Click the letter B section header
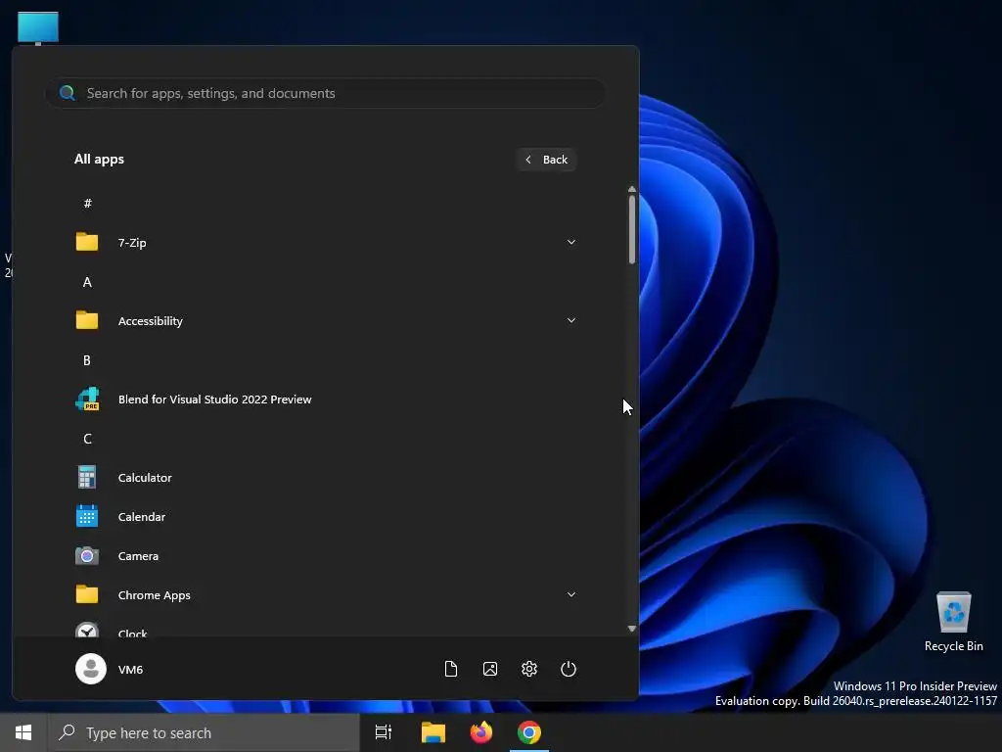The height and width of the screenshot is (752, 1002). pos(87,360)
